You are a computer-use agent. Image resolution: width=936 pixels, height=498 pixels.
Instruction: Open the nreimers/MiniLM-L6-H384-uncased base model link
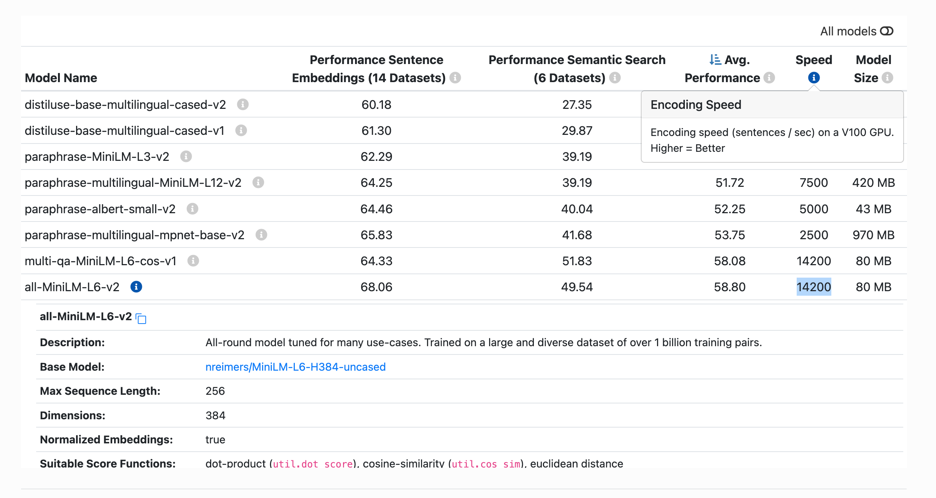[x=296, y=367]
